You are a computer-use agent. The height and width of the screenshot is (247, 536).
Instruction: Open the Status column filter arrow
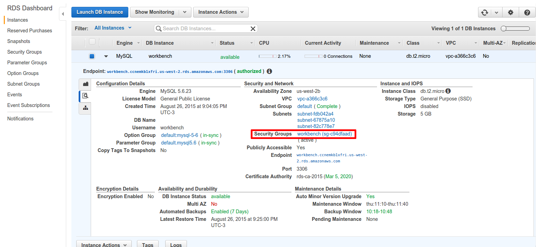pos(252,43)
